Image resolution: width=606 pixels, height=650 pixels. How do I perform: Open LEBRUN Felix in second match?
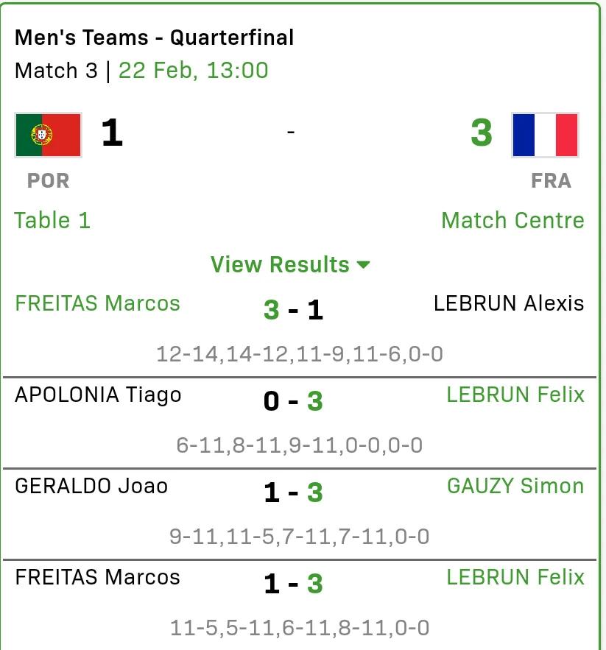tap(515, 395)
